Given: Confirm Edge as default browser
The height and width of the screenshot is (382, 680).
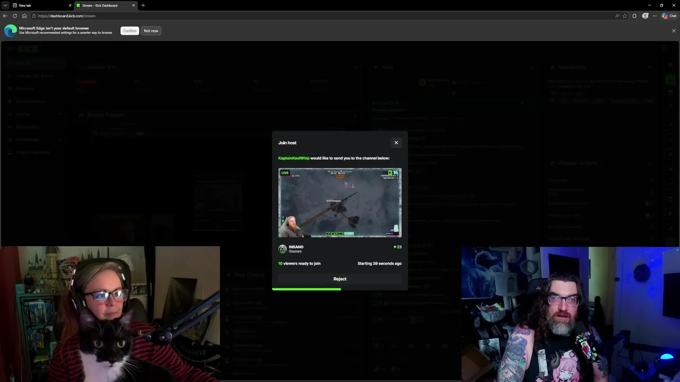Looking at the screenshot, I should [x=130, y=31].
